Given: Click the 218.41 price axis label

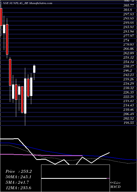Looking at the screenshot, I should [x=129, y=101].
